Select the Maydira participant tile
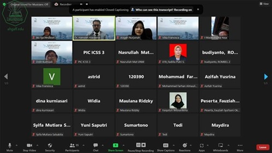The width and height of the screenshot is (272, 153). point(220,125)
